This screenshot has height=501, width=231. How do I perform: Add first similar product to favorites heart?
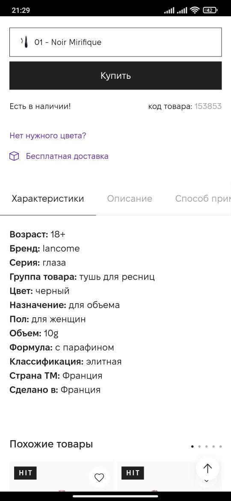click(x=99, y=478)
